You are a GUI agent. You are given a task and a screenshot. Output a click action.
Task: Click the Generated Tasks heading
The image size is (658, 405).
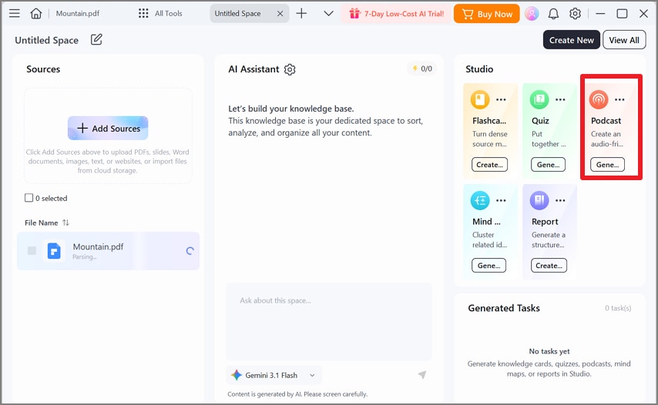point(504,308)
